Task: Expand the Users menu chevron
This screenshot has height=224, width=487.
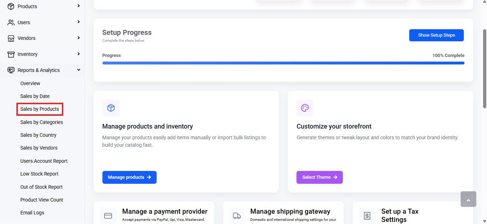Action: [x=78, y=22]
